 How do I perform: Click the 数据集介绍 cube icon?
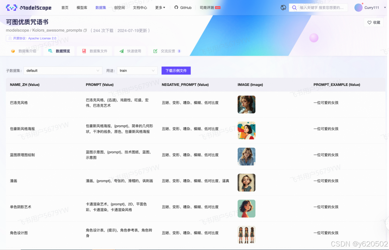tap(13, 51)
